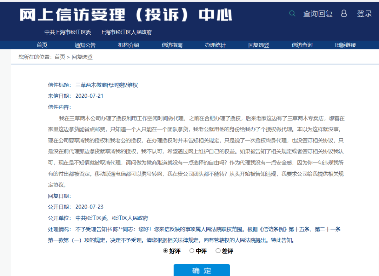Viewport: 379px width, 276px height.
Task: Open the 旧版链接 menu item
Action: (x=345, y=45)
